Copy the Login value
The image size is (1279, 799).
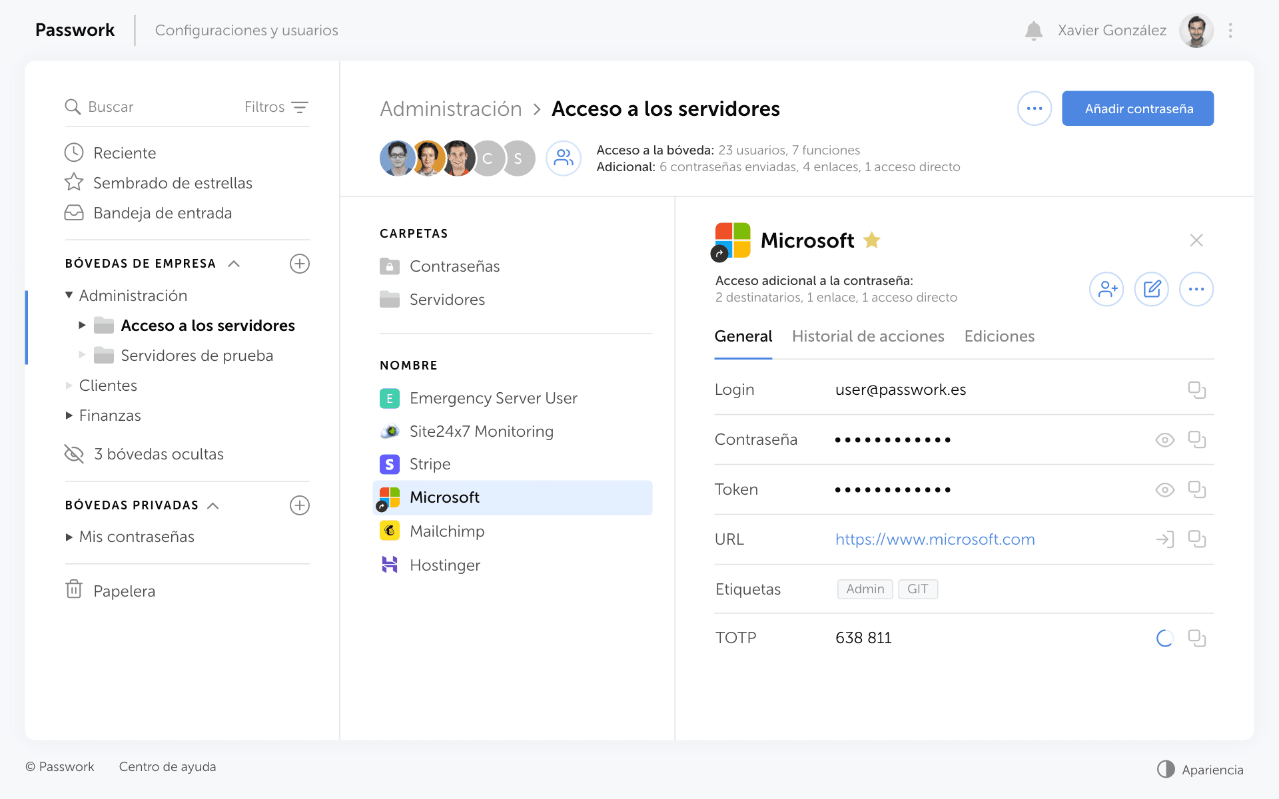coord(1197,390)
